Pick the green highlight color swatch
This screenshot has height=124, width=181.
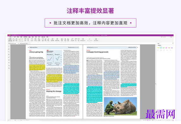164,48
